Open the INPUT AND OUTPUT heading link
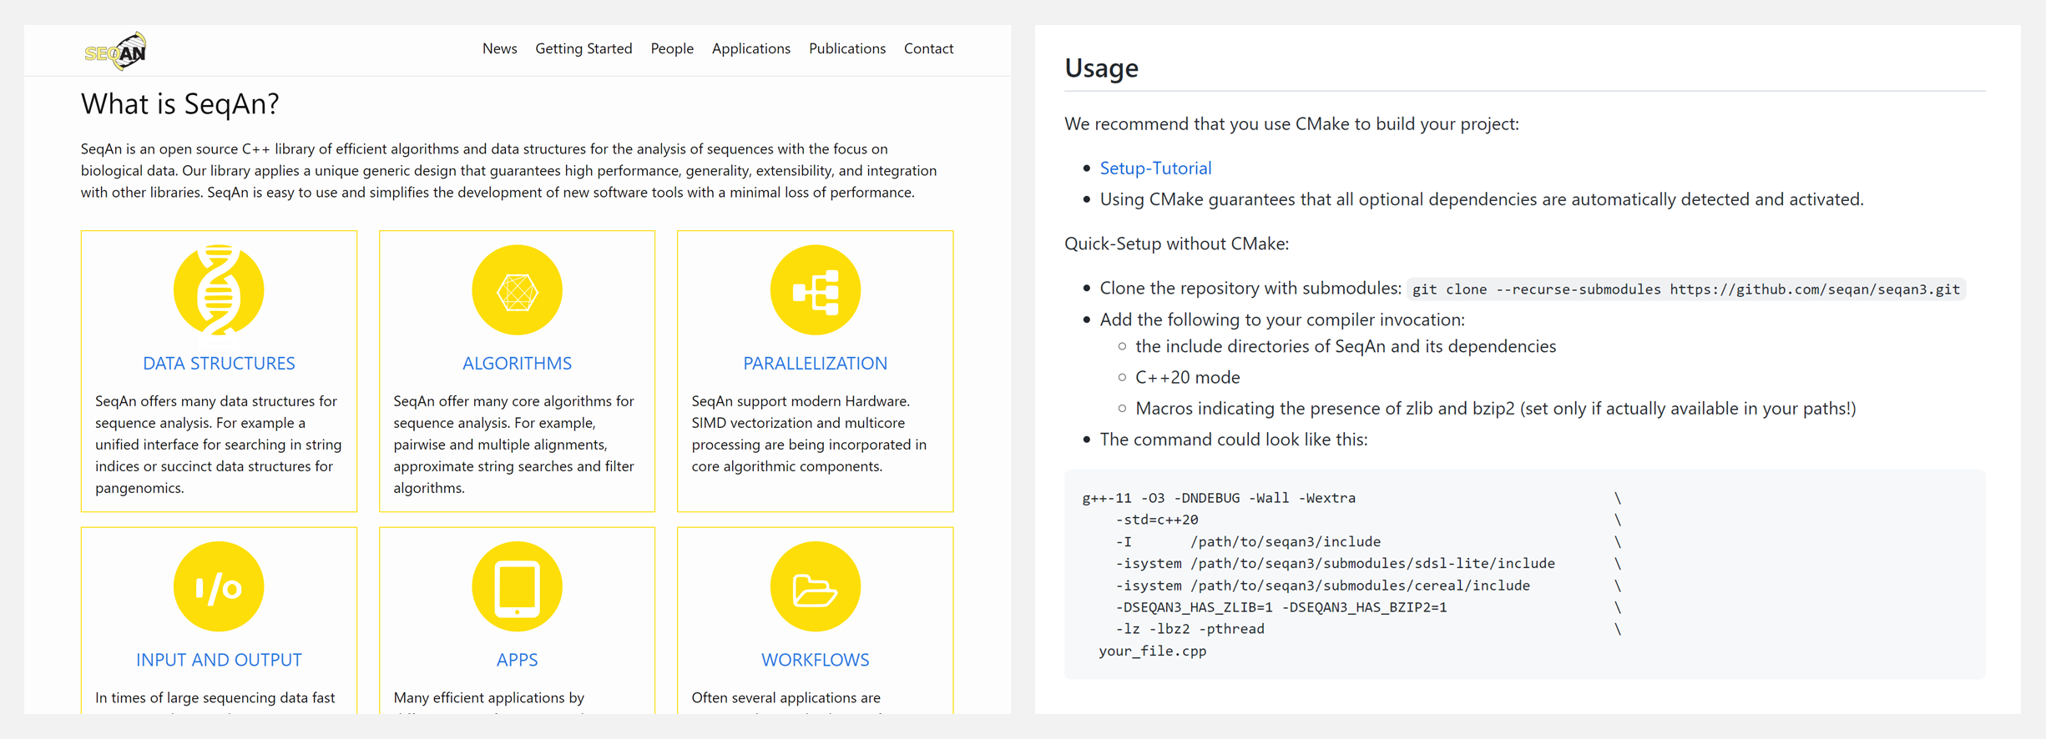The image size is (2046, 739). [219, 660]
